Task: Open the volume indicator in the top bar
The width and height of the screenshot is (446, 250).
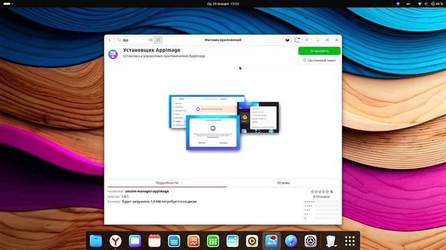Action: pos(426,3)
